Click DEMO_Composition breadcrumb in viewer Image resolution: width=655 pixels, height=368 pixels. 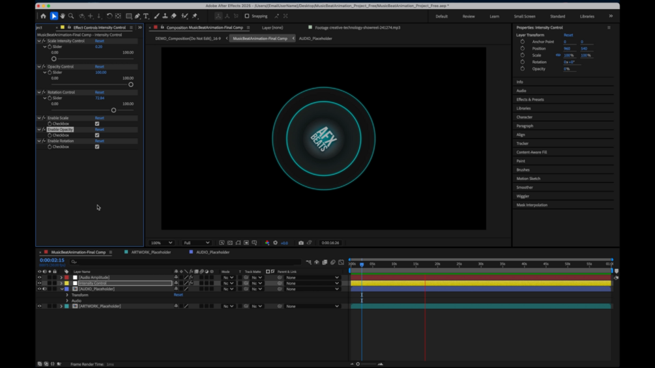[x=188, y=38]
